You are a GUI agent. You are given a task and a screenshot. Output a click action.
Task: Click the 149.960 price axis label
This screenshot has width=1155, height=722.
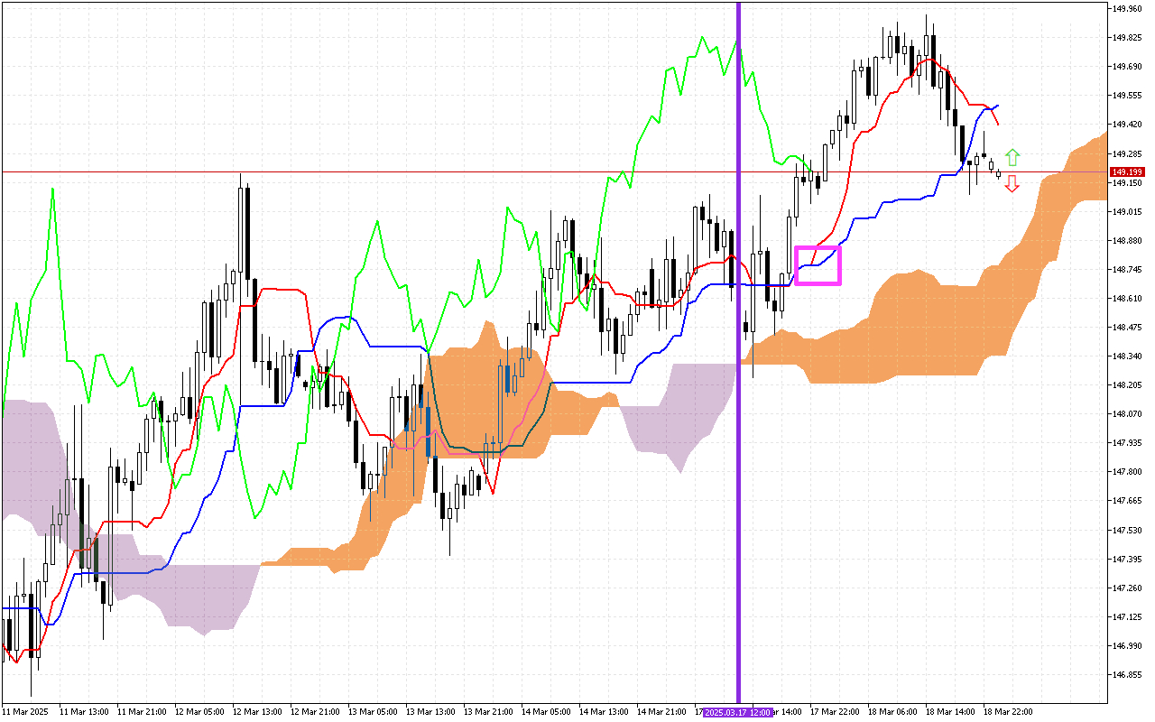click(x=1126, y=9)
